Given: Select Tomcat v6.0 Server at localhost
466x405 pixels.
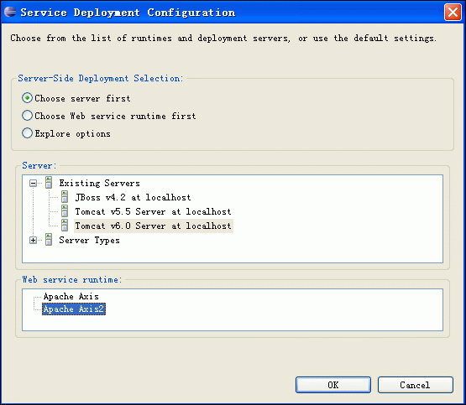Looking at the screenshot, I should tap(154, 226).
